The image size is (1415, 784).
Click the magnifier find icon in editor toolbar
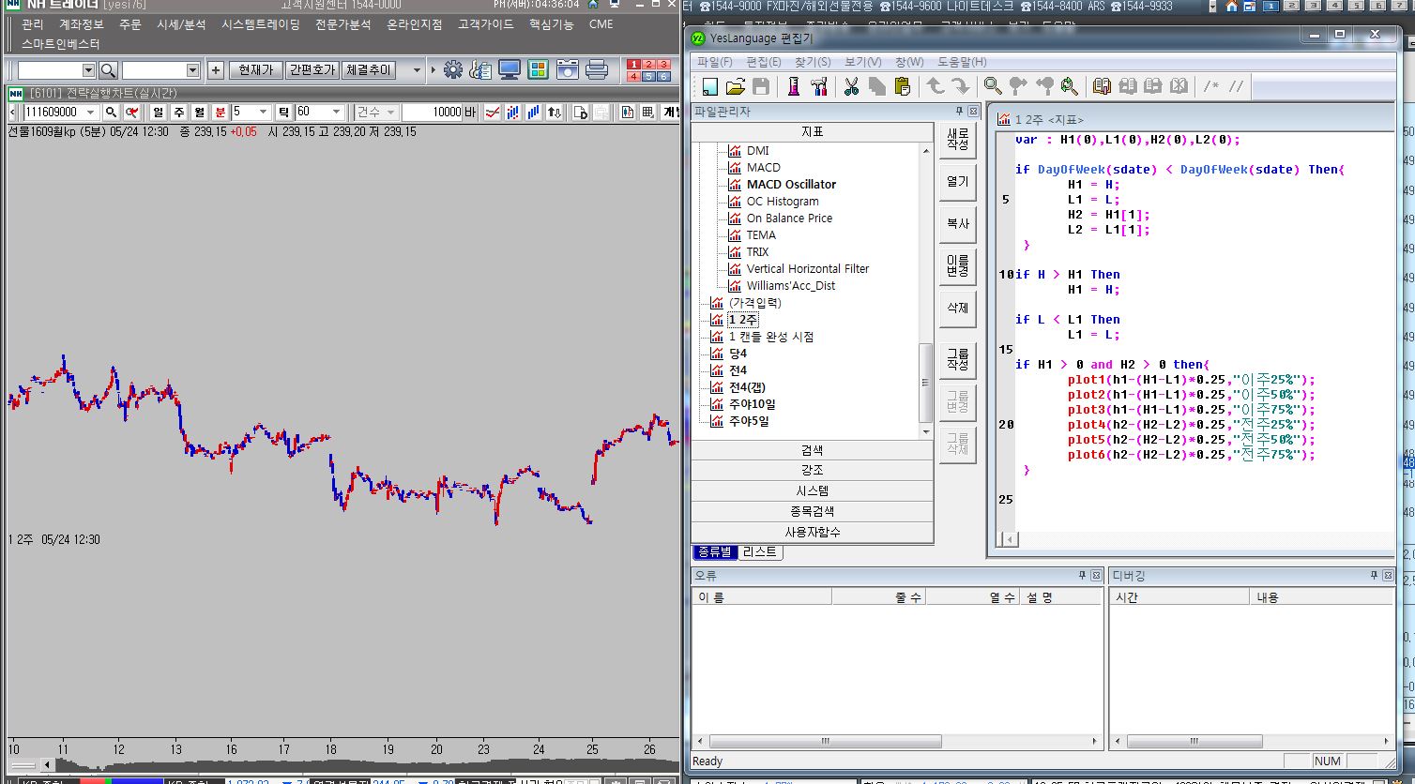(993, 87)
